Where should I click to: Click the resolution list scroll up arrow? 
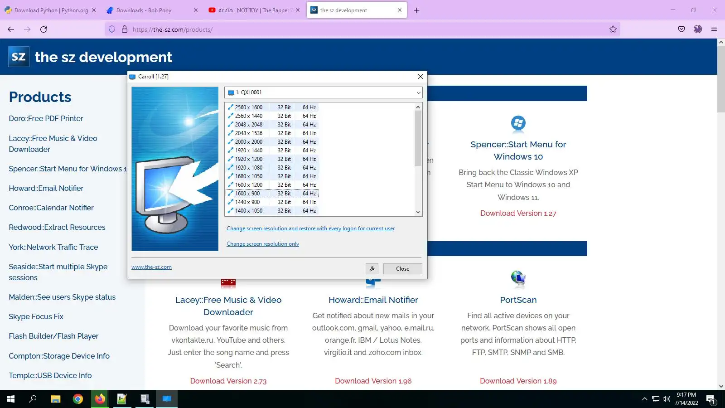pos(418,107)
